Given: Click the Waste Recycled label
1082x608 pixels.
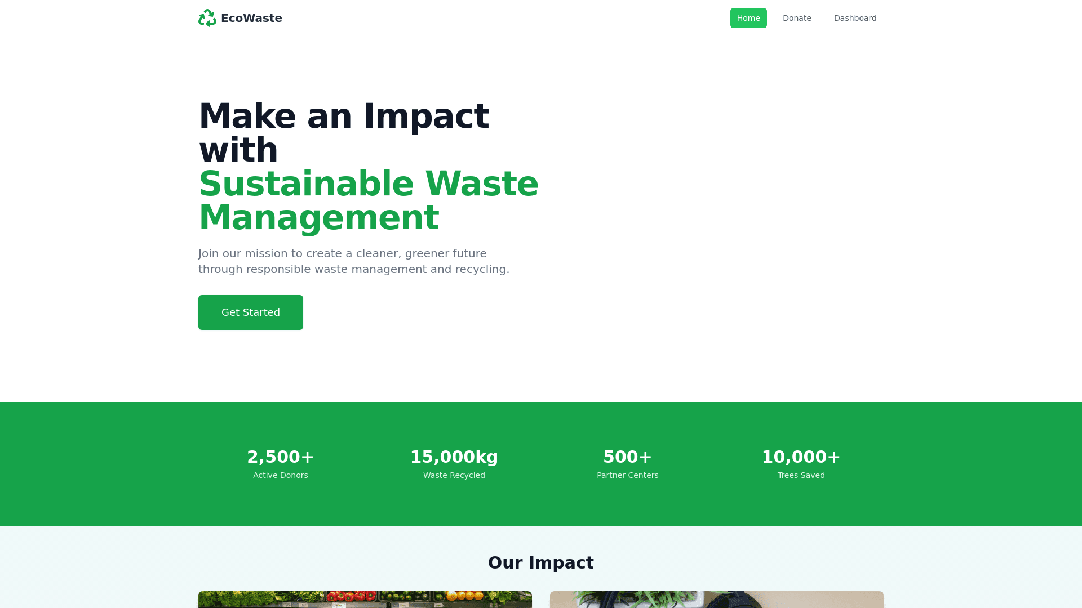Looking at the screenshot, I should click(x=454, y=475).
